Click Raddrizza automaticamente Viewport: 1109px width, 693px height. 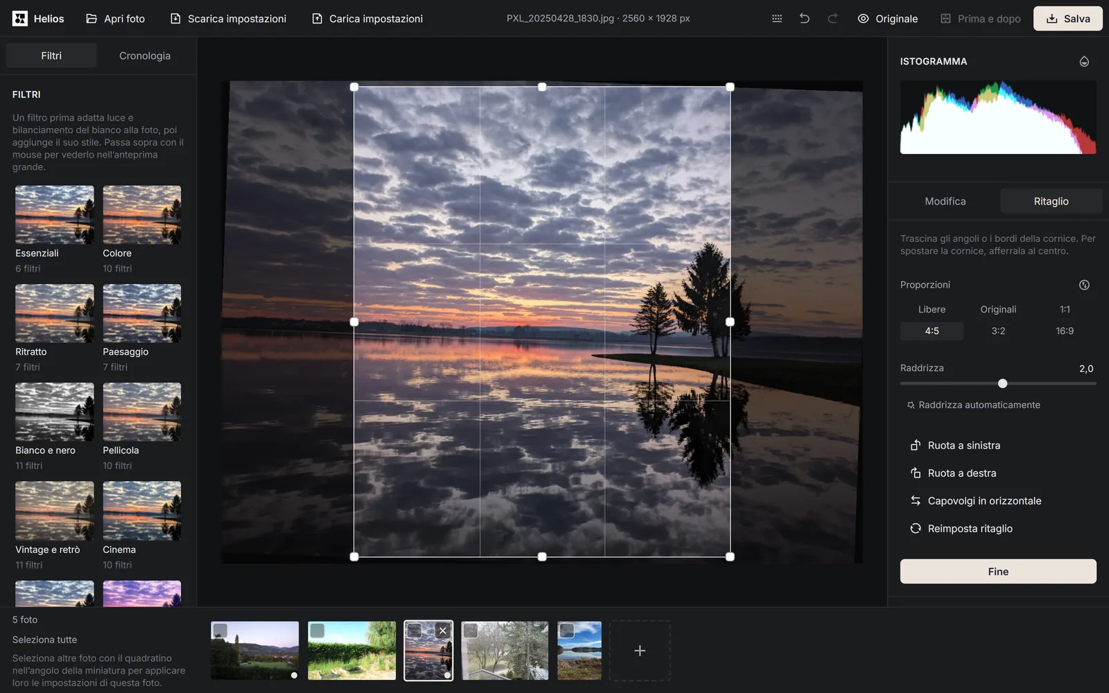tap(973, 405)
